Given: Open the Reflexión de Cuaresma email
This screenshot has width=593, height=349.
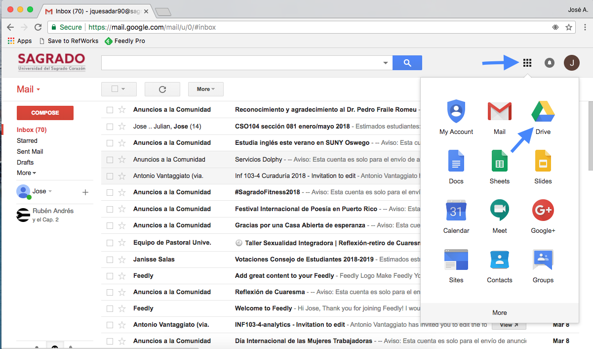Looking at the screenshot, I should tap(270, 292).
